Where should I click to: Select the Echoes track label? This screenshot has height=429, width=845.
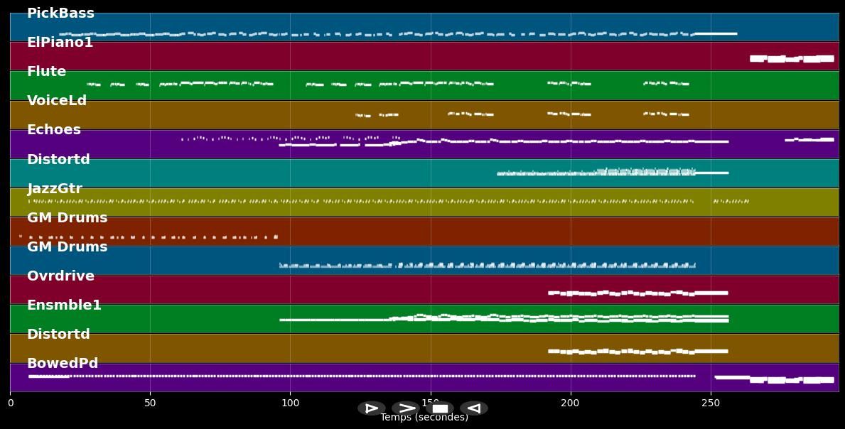(54, 130)
